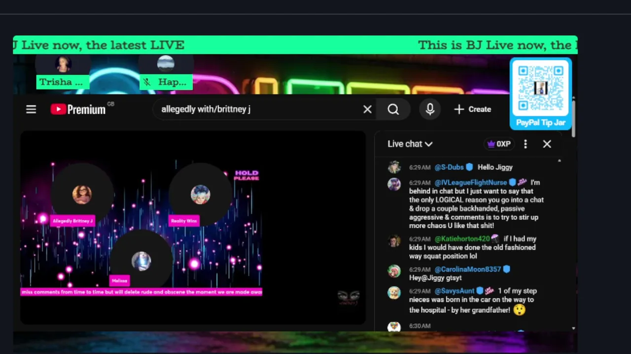The image size is (631, 354).
Task: Click the YouTube Premium logo
Action: point(78,109)
